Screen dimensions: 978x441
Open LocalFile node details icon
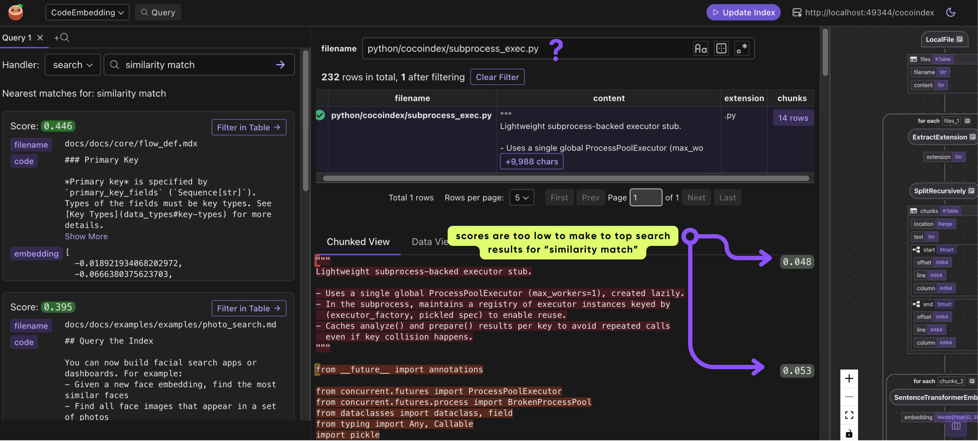click(959, 39)
